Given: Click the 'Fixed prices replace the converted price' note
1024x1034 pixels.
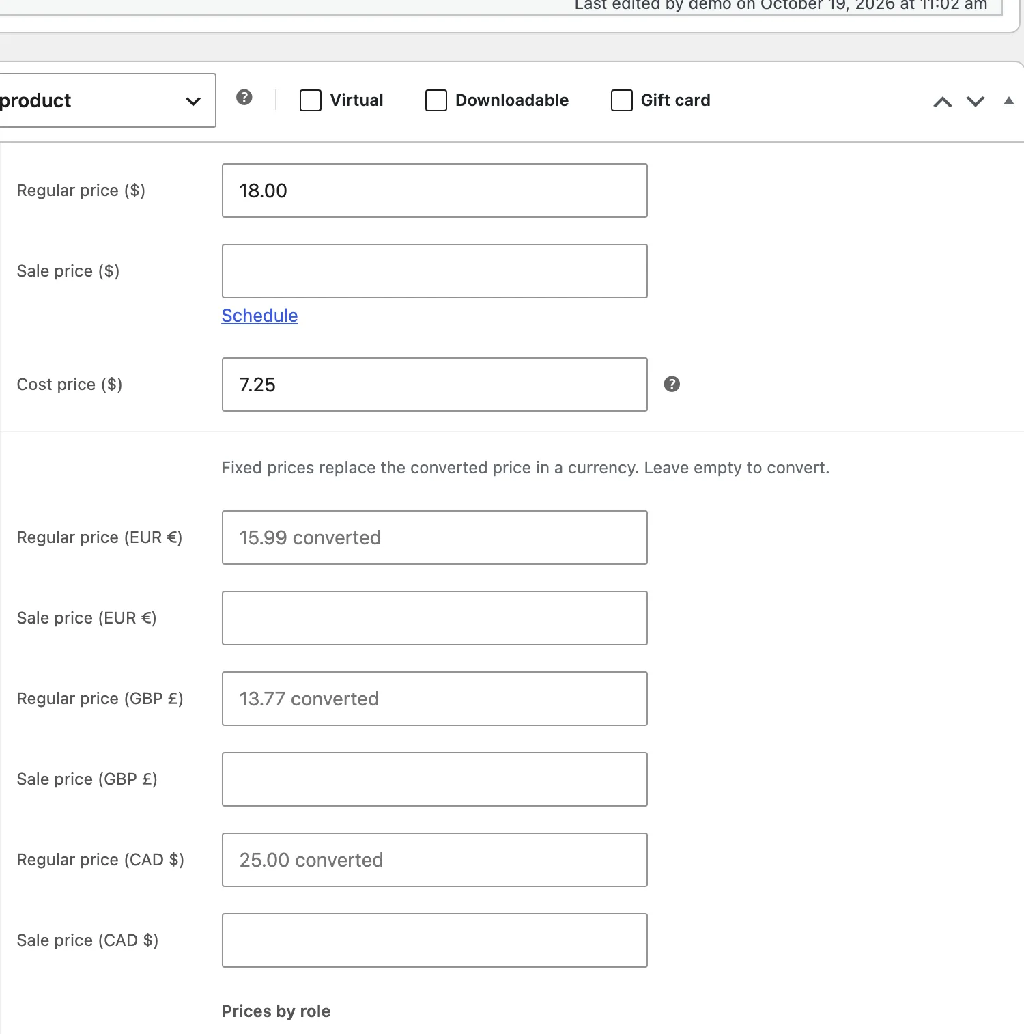Looking at the screenshot, I should pyautogui.click(x=526, y=468).
